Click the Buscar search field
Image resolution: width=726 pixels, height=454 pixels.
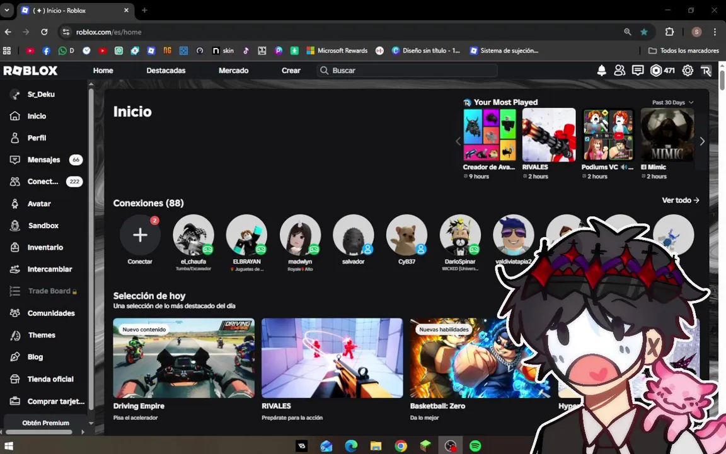pos(407,71)
